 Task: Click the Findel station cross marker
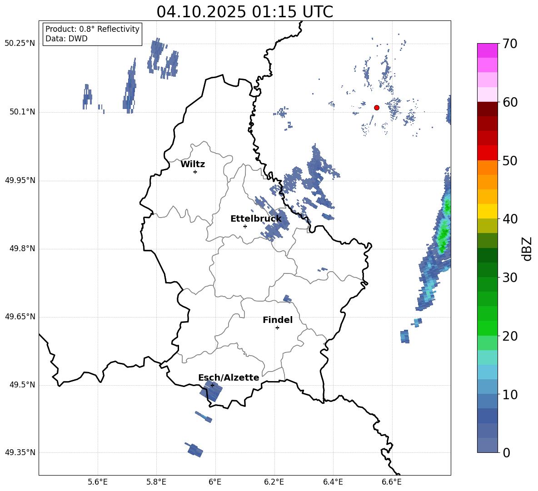(277, 328)
